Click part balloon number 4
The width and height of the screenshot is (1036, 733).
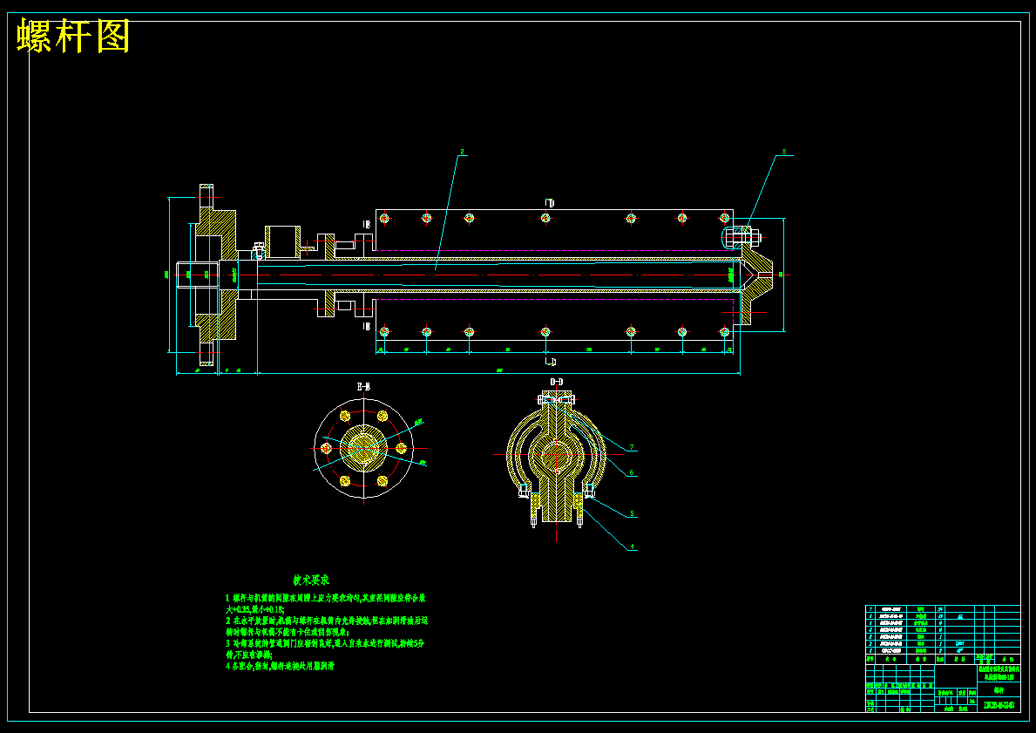point(632,546)
